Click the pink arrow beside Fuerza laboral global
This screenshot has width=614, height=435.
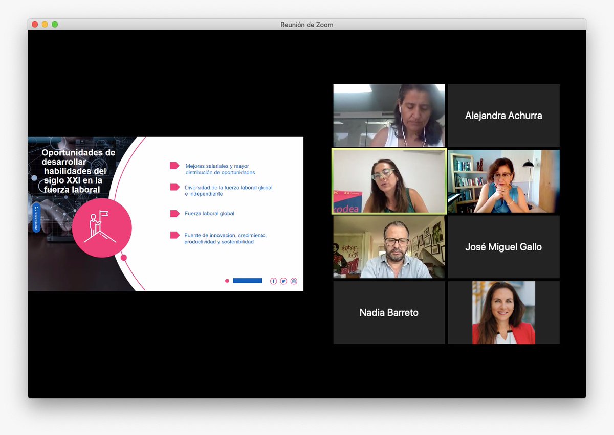click(174, 214)
